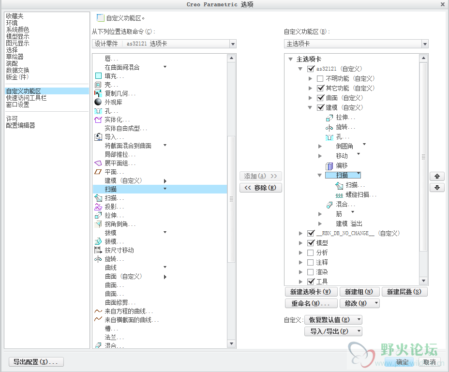
Task: Uncheck the __RBN_DB_NO_CHANGE__ checkbox
Action: [311, 233]
